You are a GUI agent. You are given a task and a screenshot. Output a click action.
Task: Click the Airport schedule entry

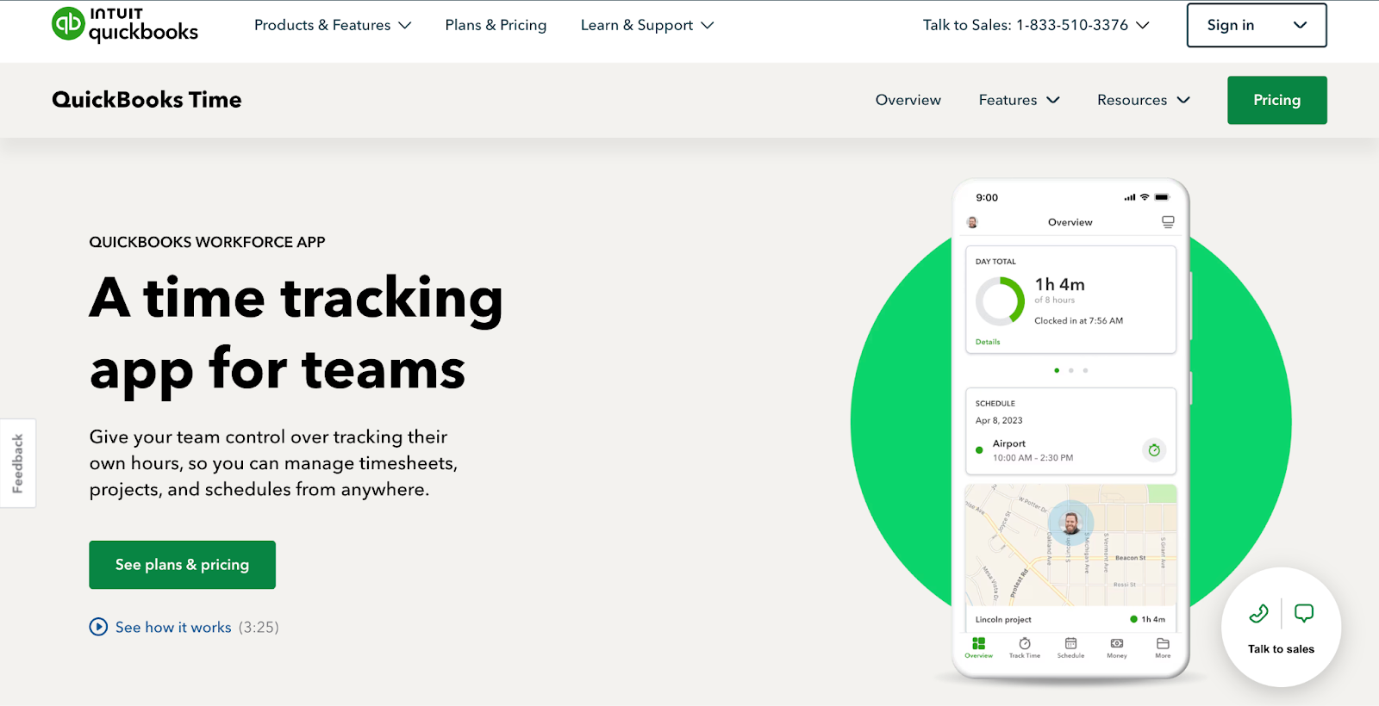1070,450
